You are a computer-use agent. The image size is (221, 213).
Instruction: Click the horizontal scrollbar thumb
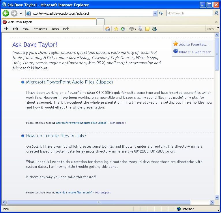[x=99, y=202]
